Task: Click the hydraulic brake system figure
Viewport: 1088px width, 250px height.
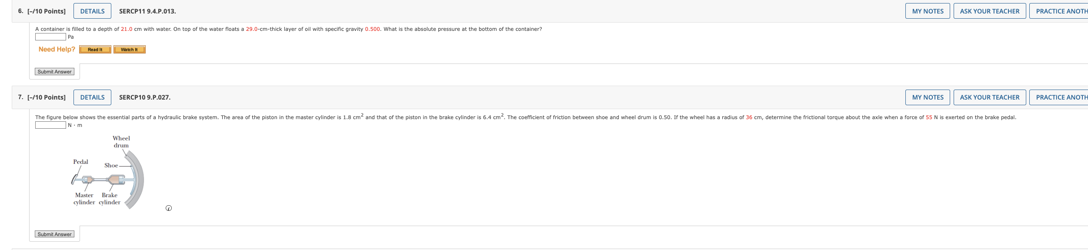Action: point(107,172)
